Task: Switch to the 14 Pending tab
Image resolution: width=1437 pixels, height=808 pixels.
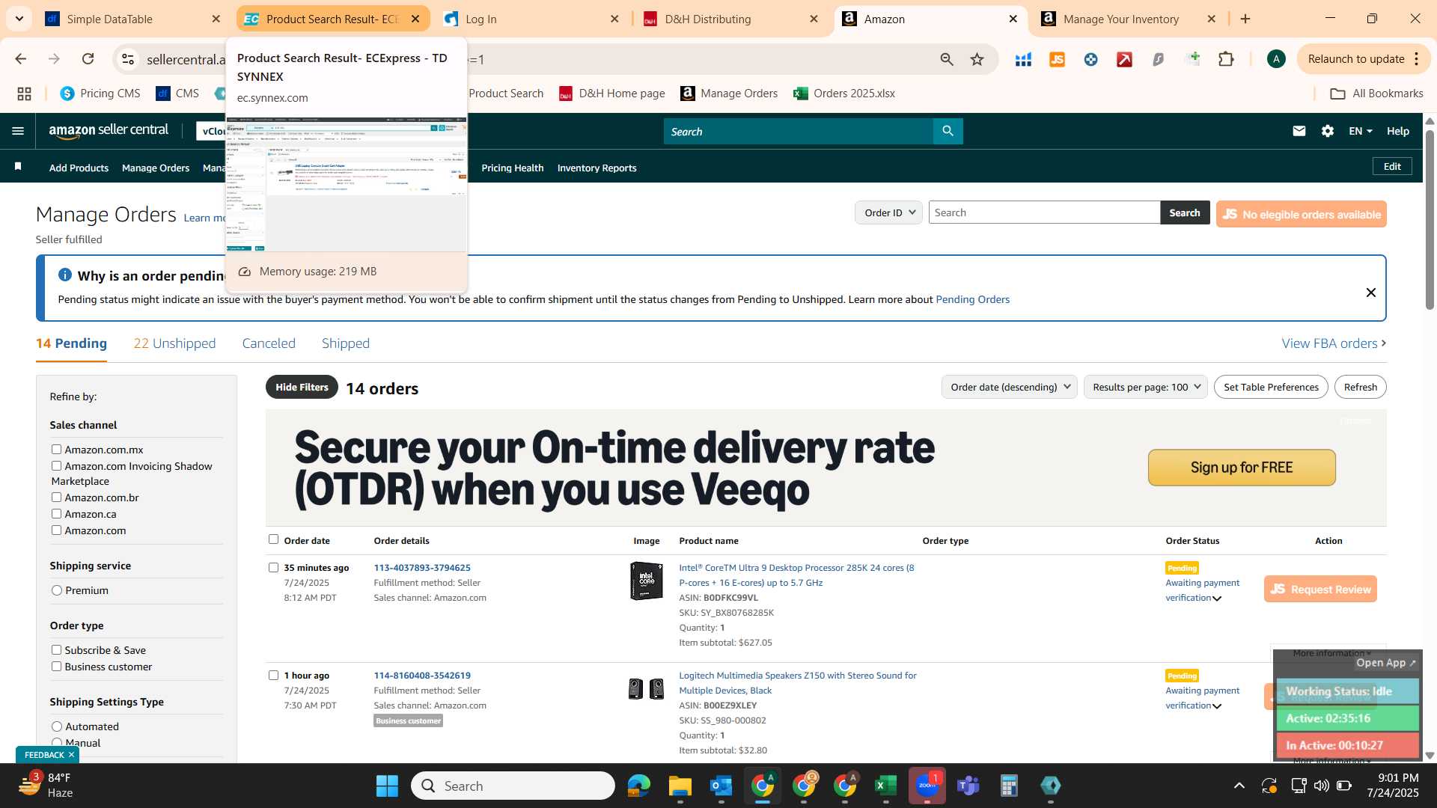Action: (71, 343)
